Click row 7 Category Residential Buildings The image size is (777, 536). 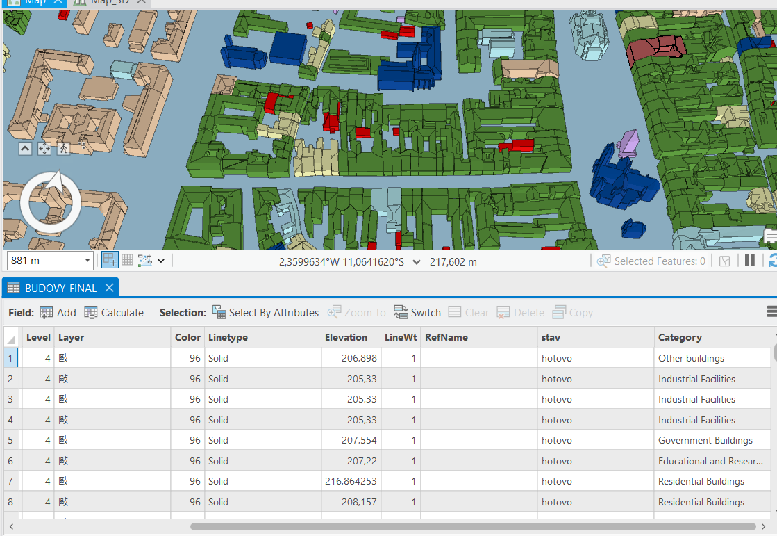pos(712,481)
